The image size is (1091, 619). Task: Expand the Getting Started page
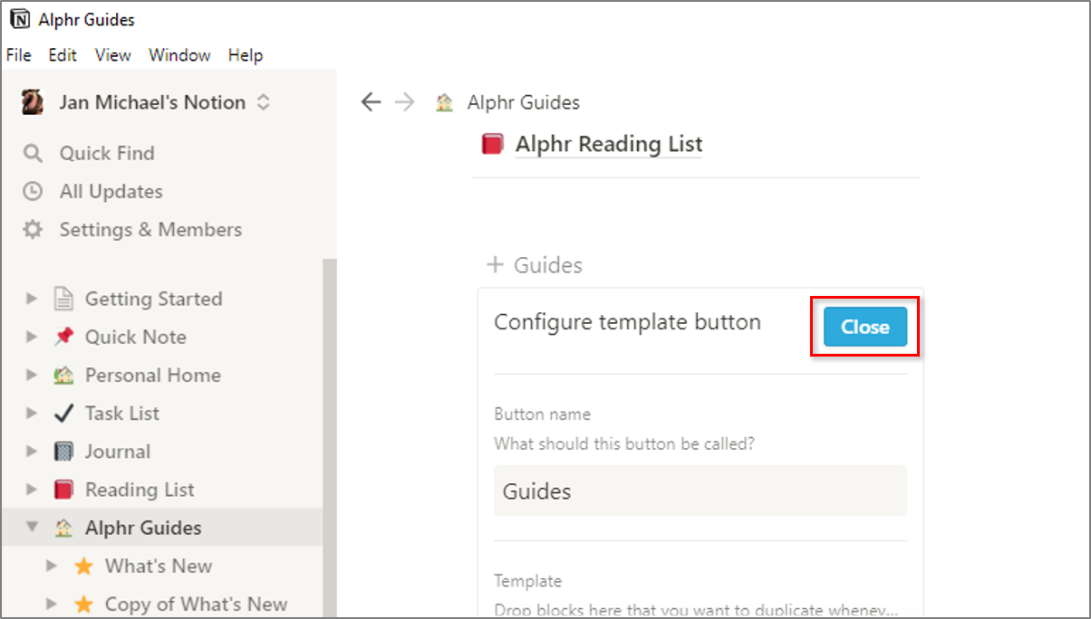click(x=32, y=299)
